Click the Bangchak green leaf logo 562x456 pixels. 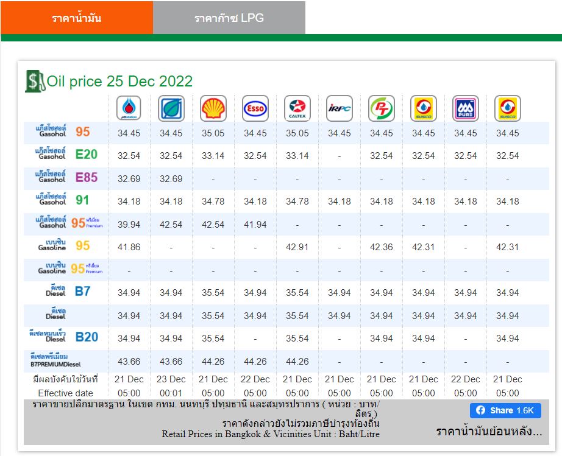[171, 108]
